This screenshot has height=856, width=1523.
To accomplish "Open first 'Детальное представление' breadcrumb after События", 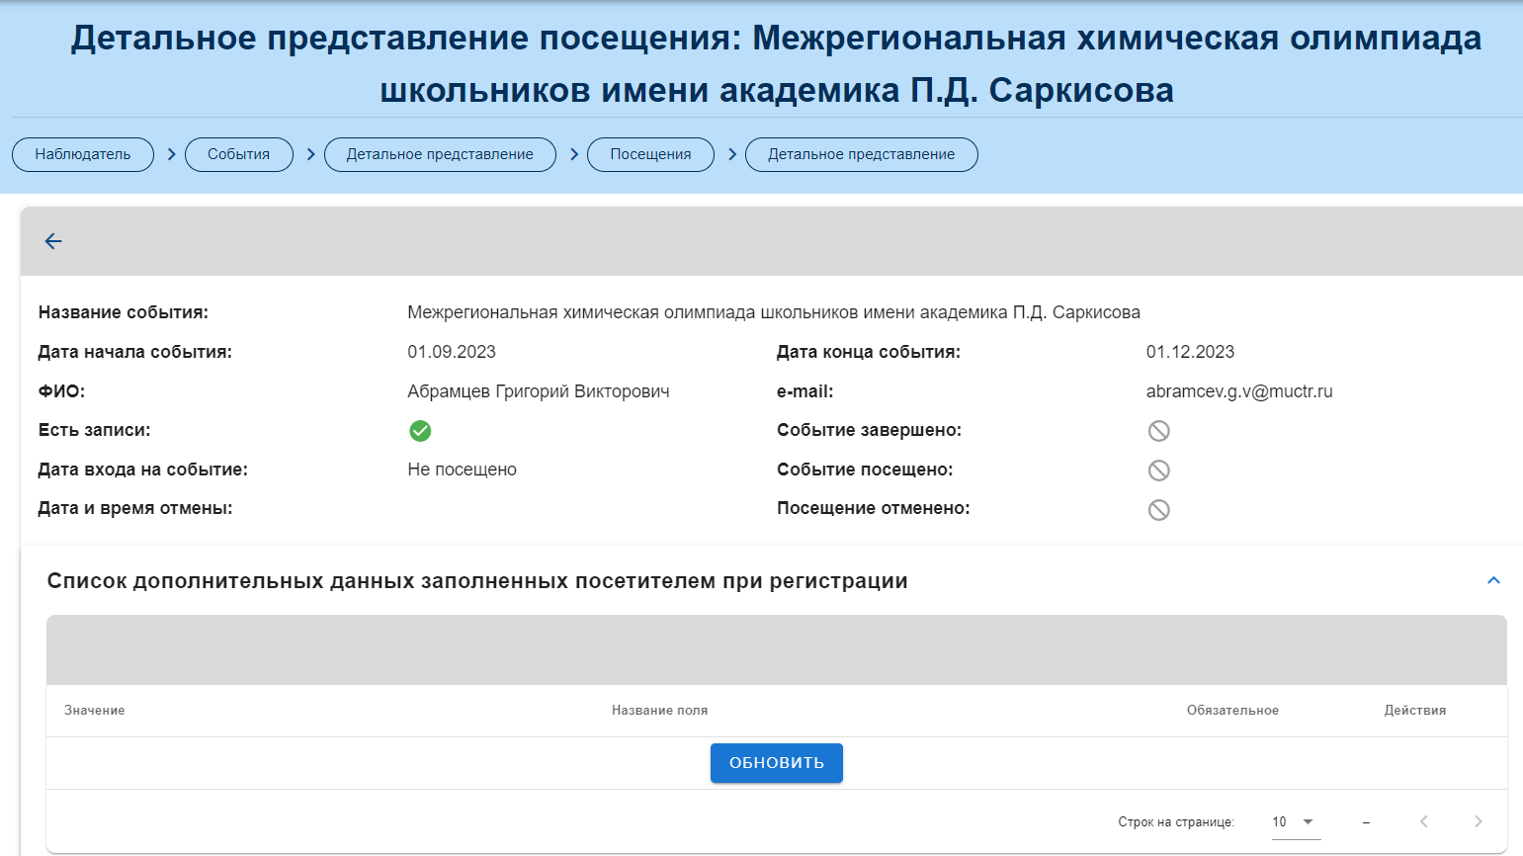I will coord(440,154).
